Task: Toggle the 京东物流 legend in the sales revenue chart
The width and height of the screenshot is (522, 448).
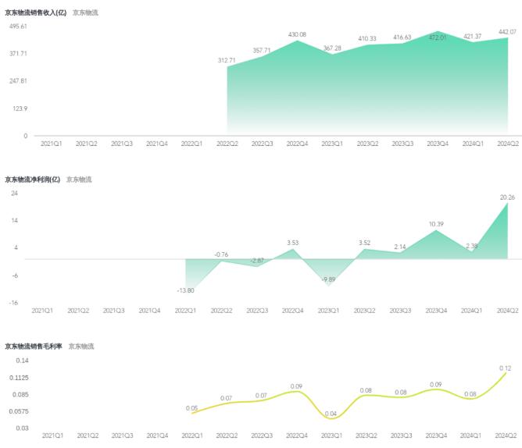Action: (85, 13)
